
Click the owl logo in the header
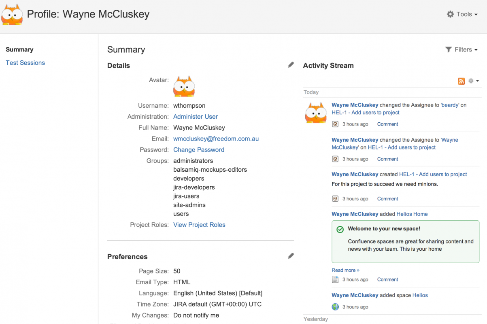tap(12, 15)
